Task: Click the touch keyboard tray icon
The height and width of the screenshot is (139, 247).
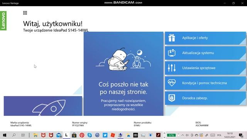Action: point(213,135)
